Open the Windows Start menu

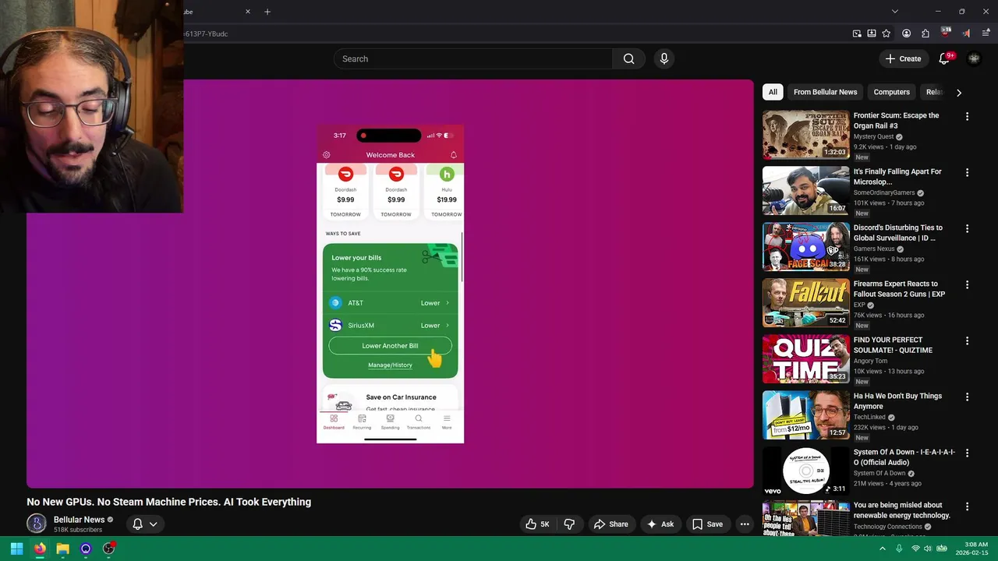pos(16,549)
